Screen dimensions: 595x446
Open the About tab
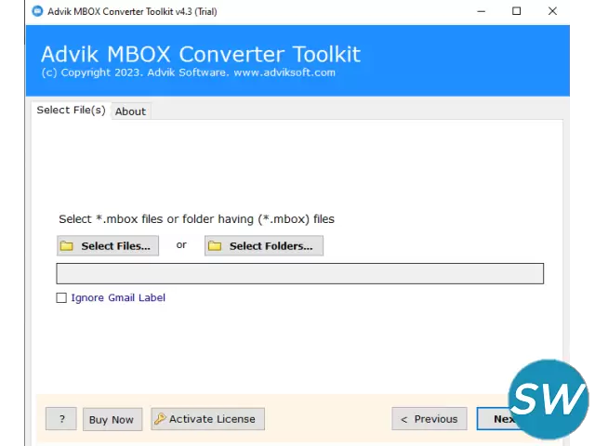tap(130, 111)
